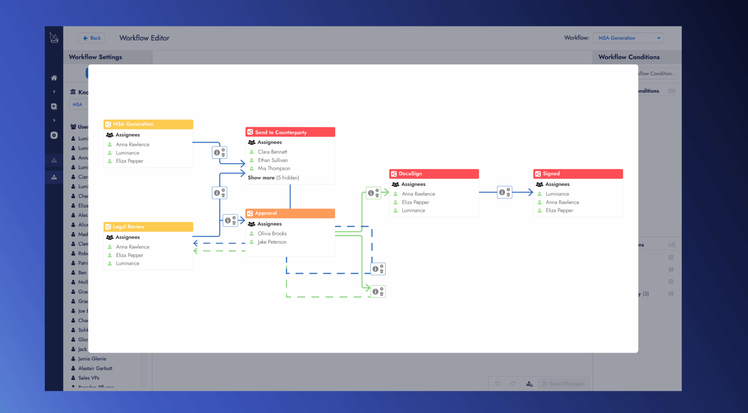Open the settings gear icon in sidebar
Image resolution: width=748 pixels, height=413 pixels.
click(x=54, y=135)
